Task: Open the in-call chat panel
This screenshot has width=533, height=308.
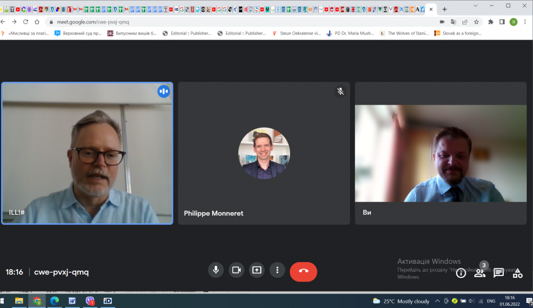Action: click(498, 273)
